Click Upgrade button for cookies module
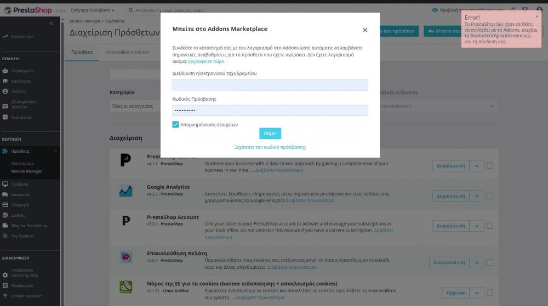This screenshot has width=548, height=306. click(x=456, y=293)
